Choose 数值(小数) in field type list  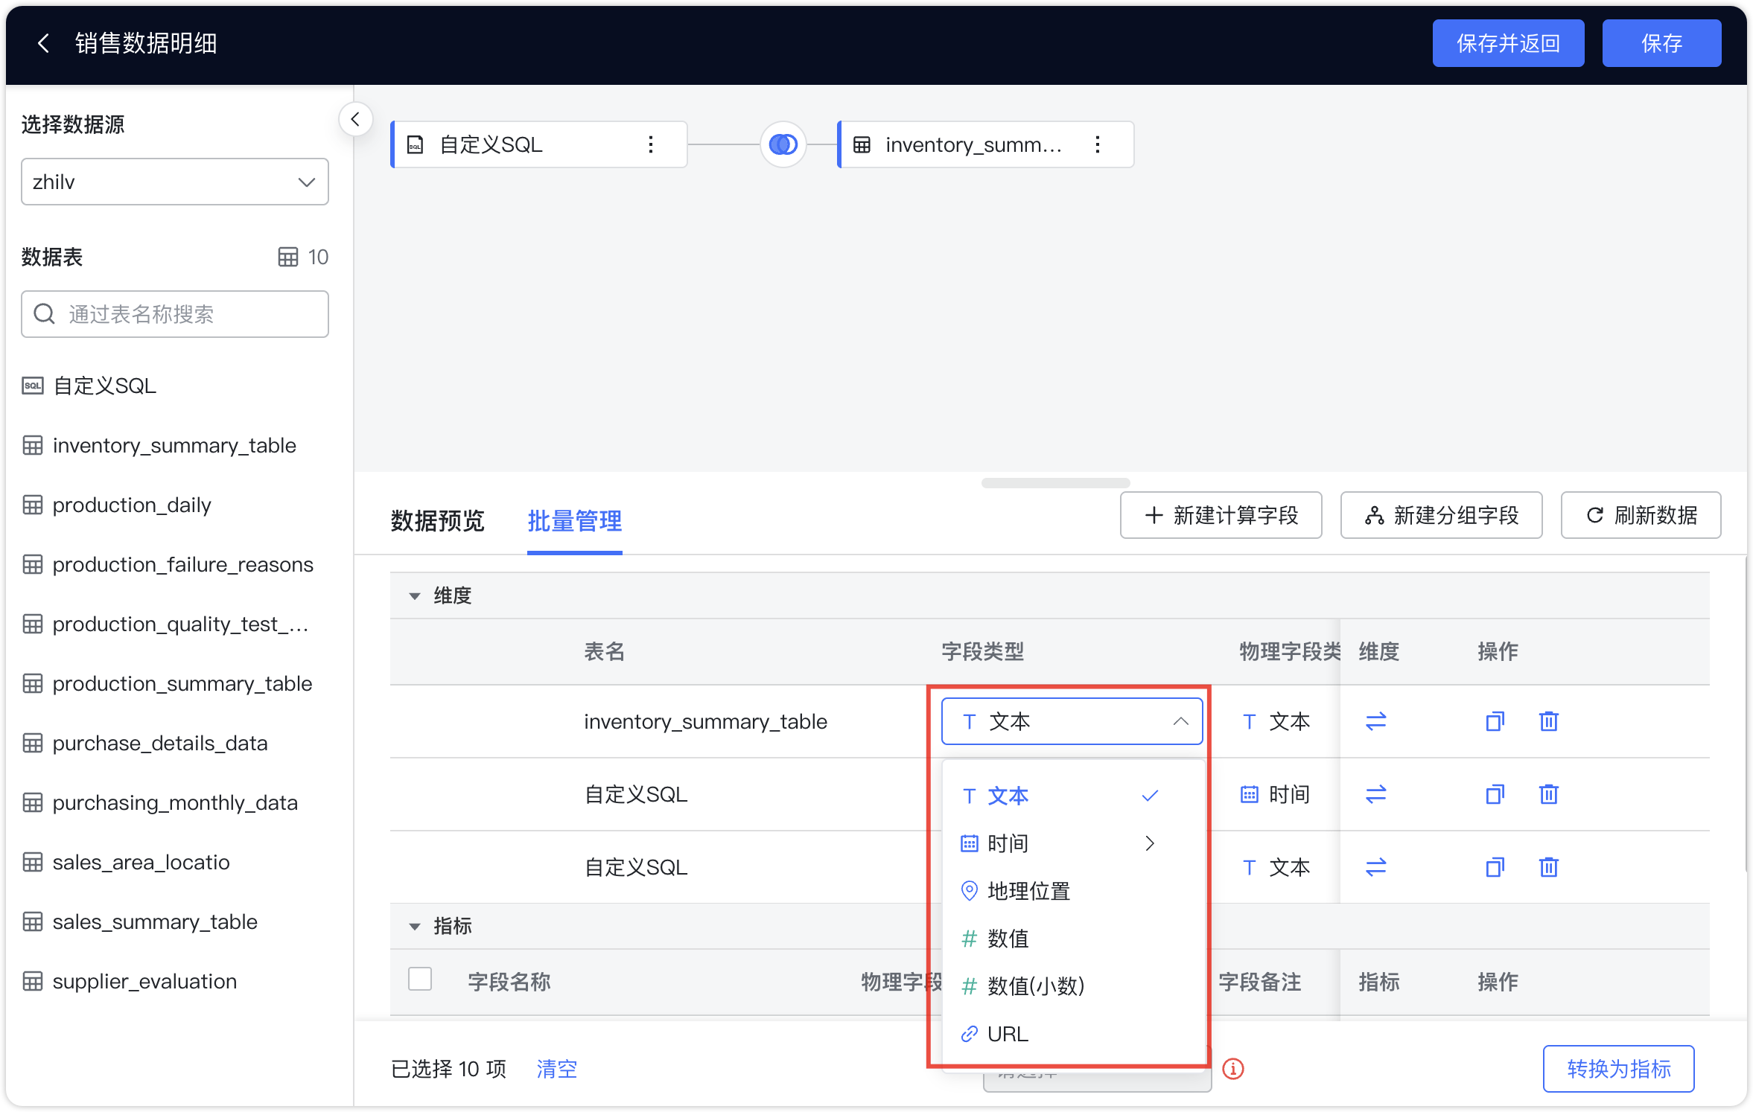pos(1072,986)
